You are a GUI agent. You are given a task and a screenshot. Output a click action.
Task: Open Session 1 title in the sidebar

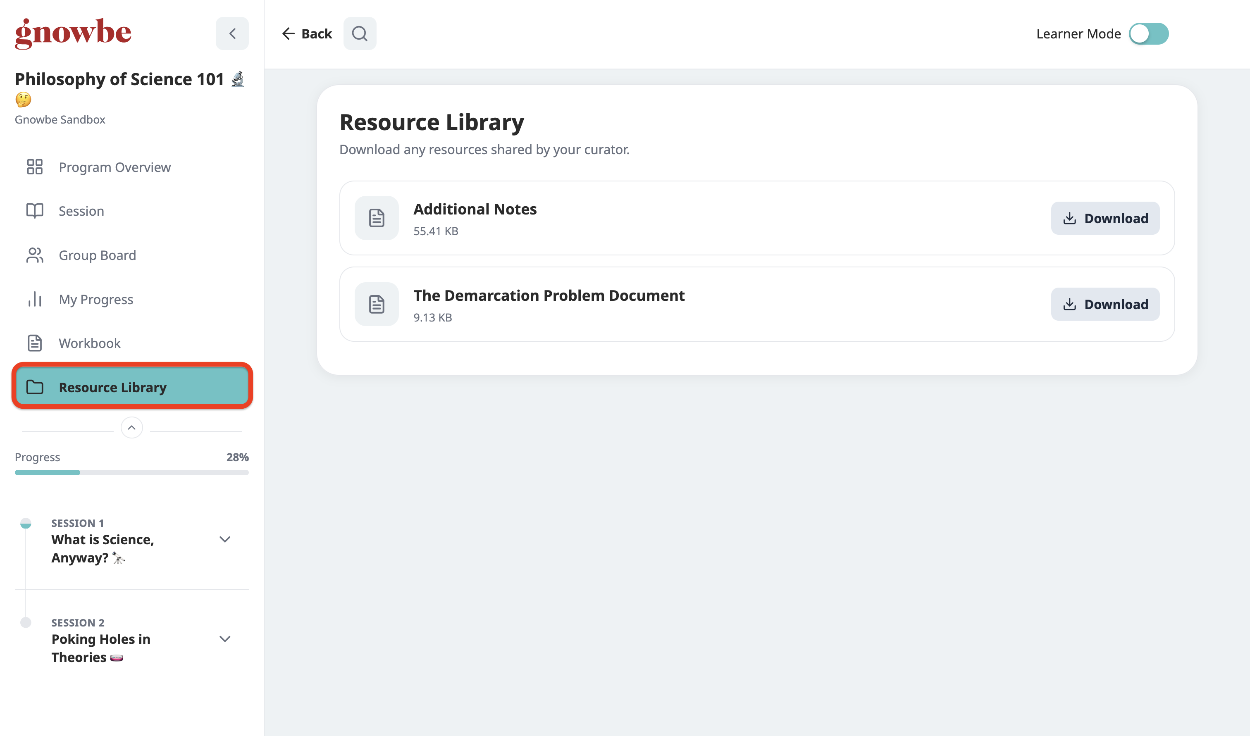(103, 548)
